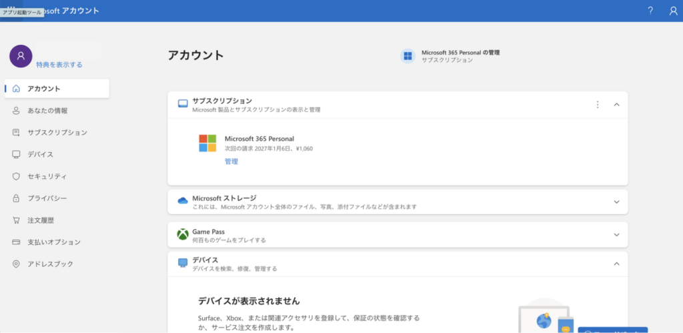Collapse the サブスクリプション section

point(616,105)
